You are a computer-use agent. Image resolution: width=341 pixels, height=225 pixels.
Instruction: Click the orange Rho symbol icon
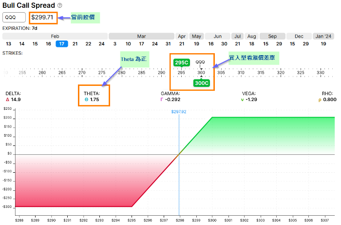[x=320, y=100]
